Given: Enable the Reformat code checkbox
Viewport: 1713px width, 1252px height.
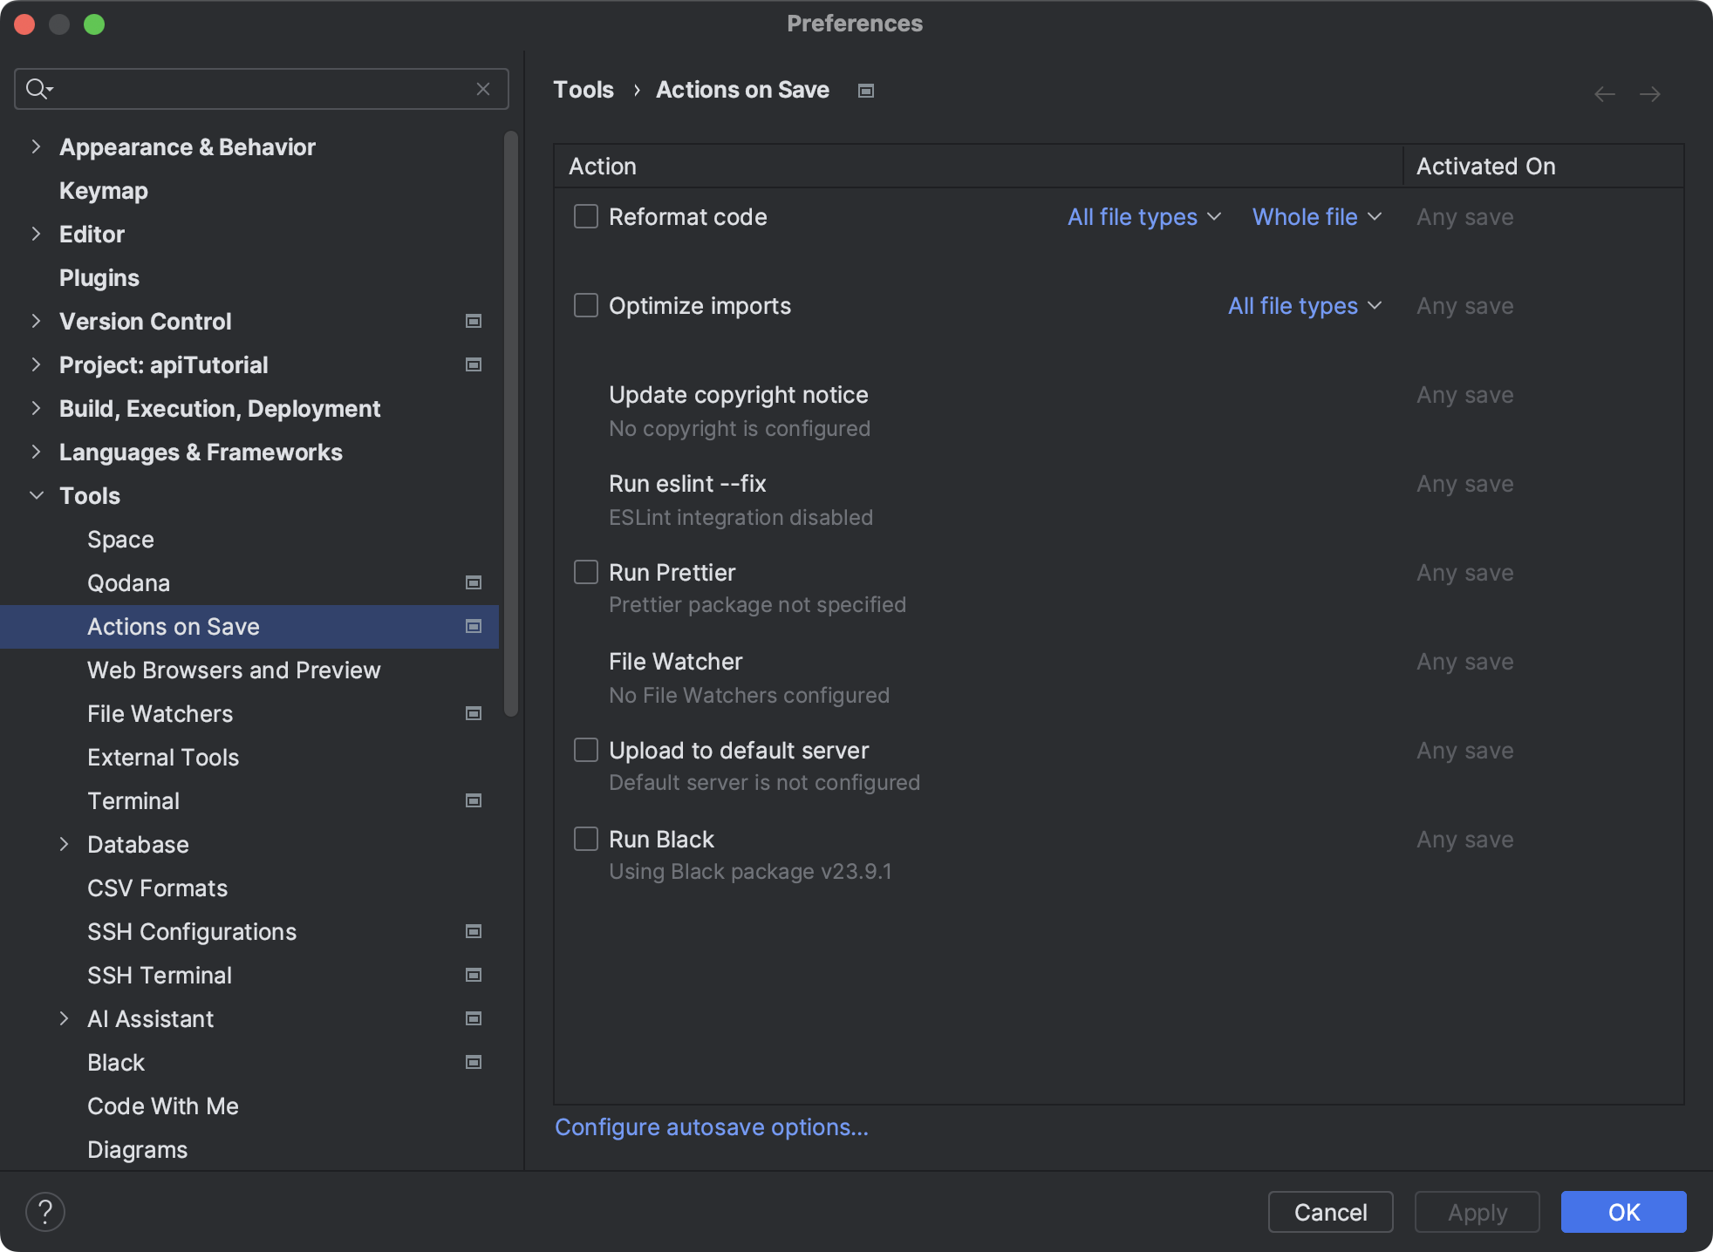Looking at the screenshot, I should tap(584, 216).
